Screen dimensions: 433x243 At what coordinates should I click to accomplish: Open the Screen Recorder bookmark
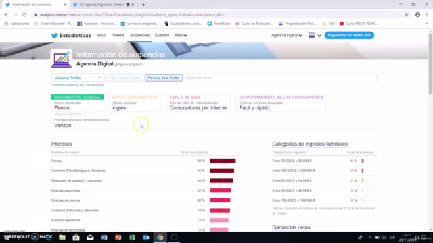53,24
